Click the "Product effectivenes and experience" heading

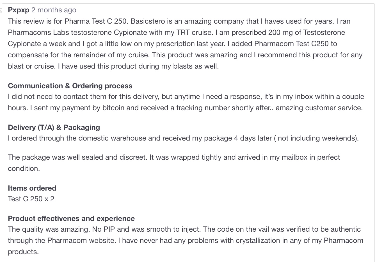pyautogui.click(x=71, y=218)
